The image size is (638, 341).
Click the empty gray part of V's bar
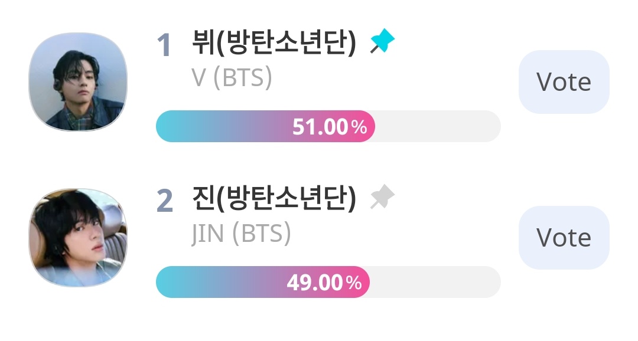coord(438,126)
